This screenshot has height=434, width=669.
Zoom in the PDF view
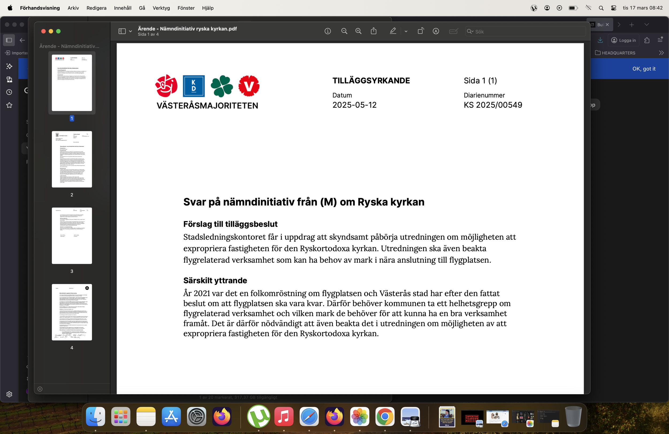point(358,31)
